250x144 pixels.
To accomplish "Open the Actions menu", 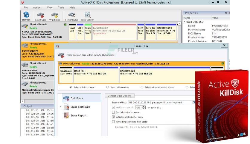I will point(37,7).
